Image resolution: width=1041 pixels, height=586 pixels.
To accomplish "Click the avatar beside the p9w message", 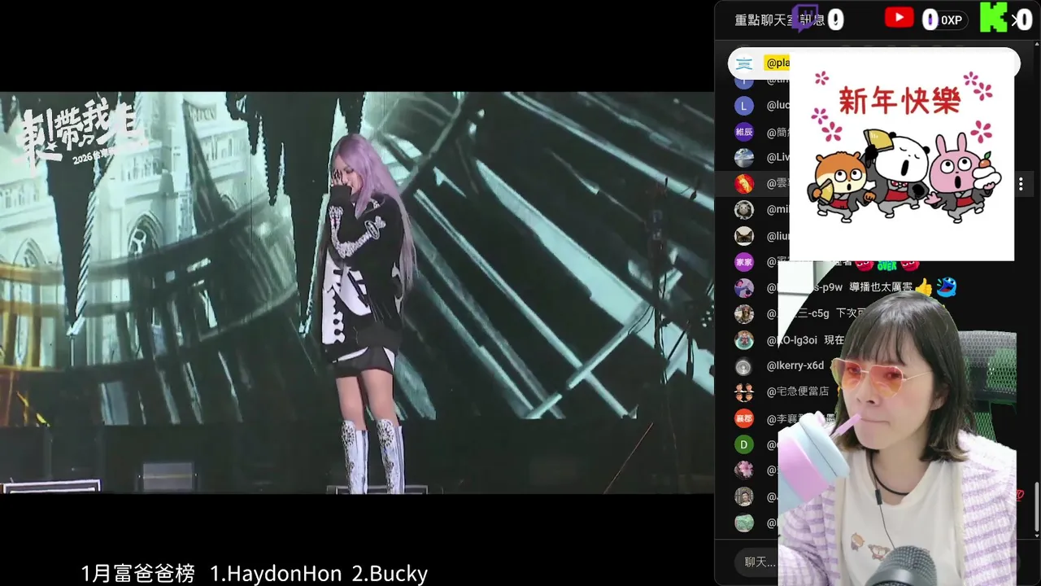I will click(x=744, y=288).
